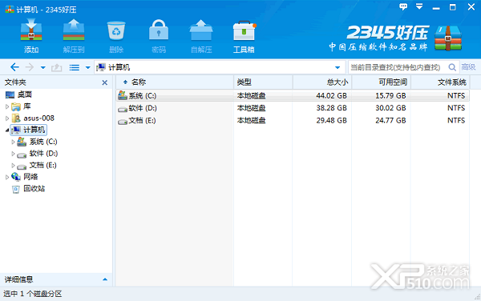The image size is (481, 301).
Task: Click the list view mode icon
Action: (x=75, y=67)
